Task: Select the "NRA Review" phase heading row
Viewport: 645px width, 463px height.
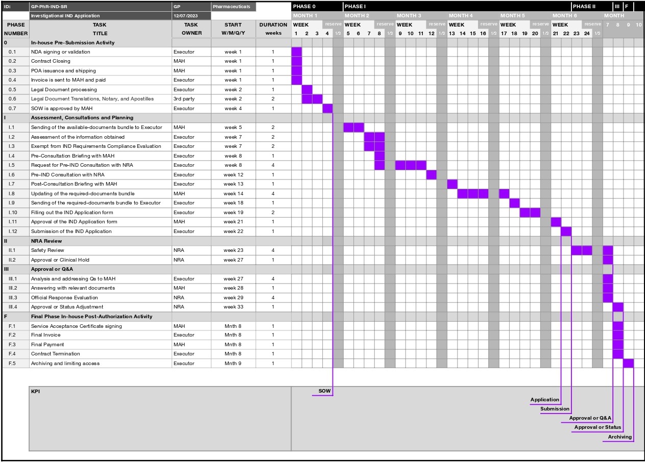Action: point(46,241)
